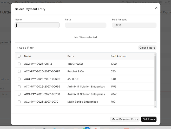The image size is (171, 129).
Task: Click the Party column header
Action: tap(71, 56)
